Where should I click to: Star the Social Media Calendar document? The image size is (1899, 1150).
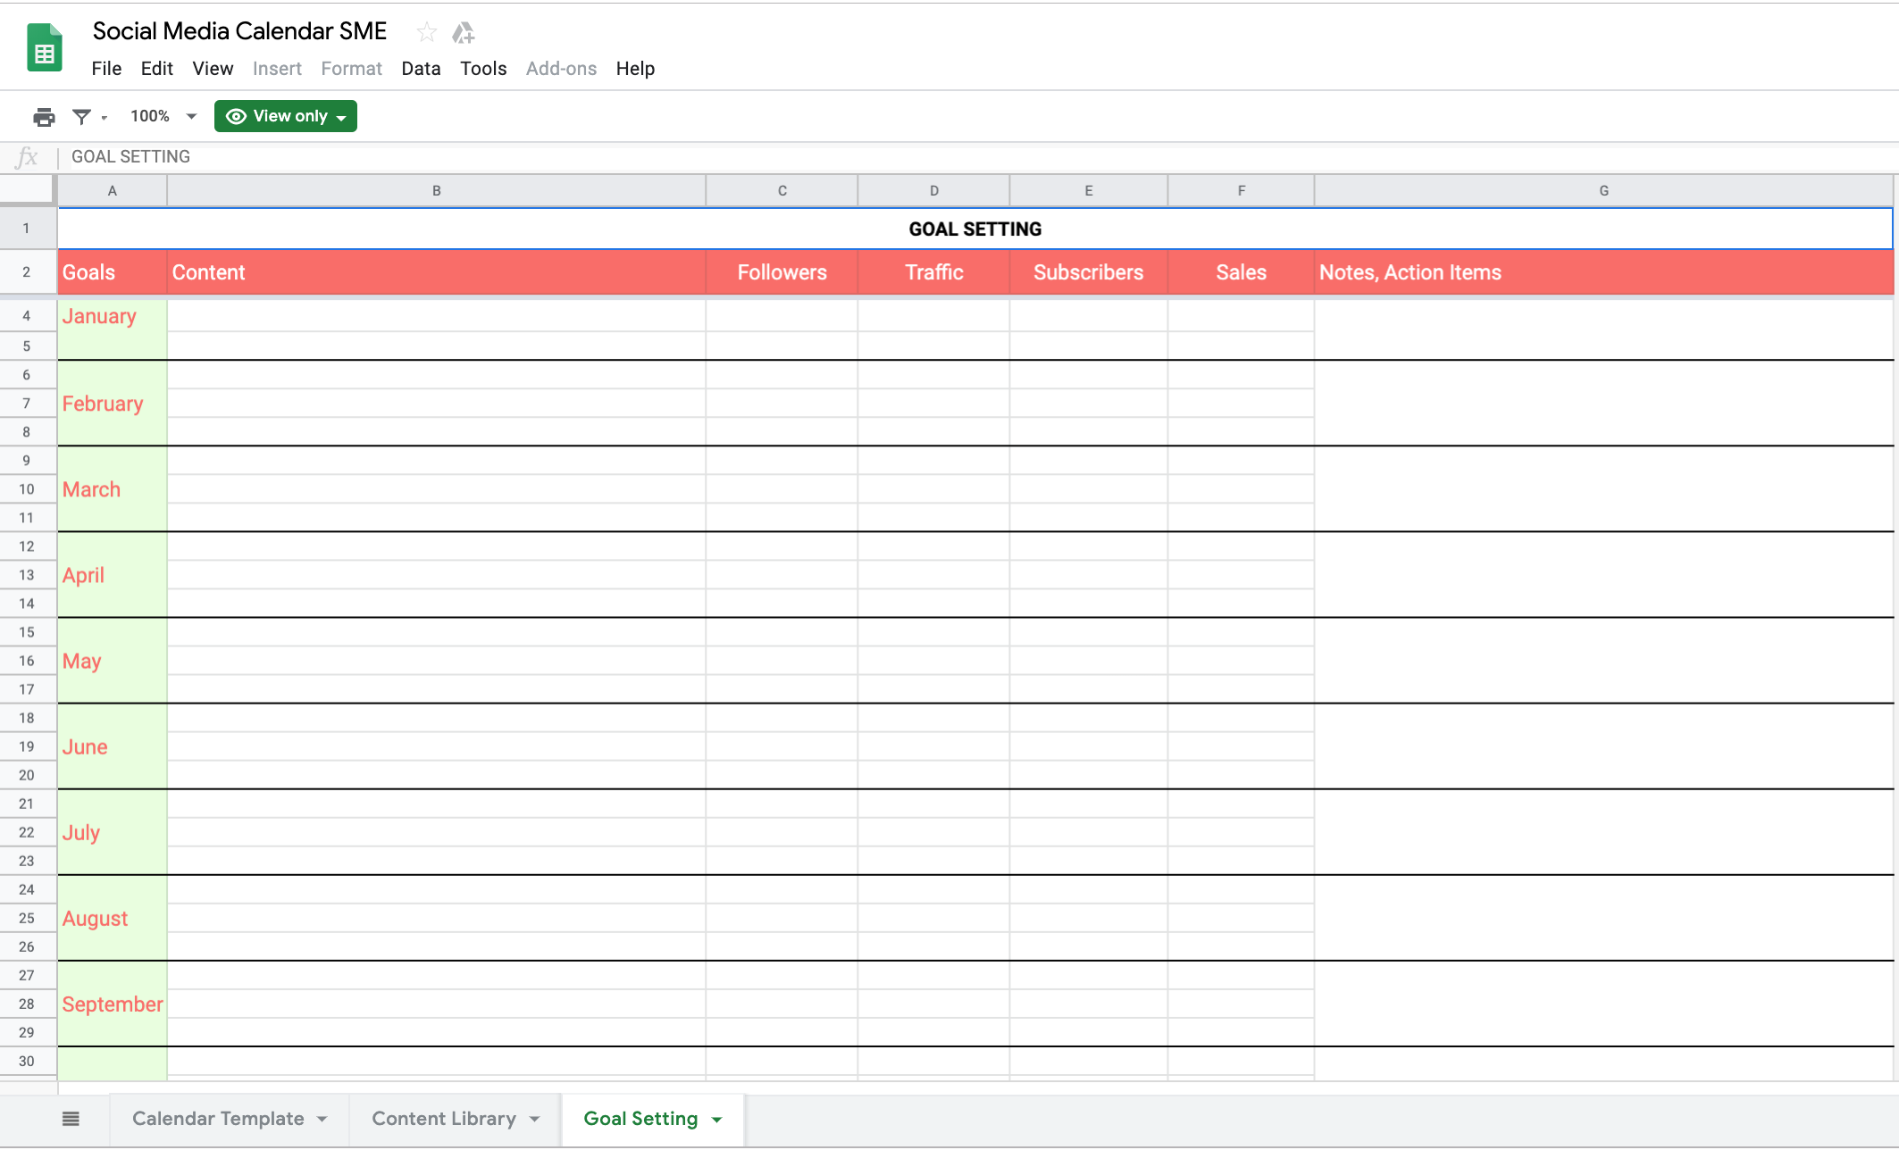pos(426,33)
